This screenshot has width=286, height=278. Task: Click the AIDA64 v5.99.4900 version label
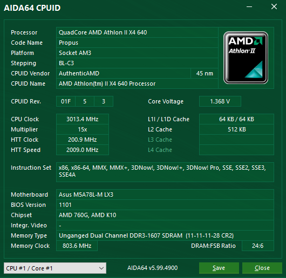153,268
